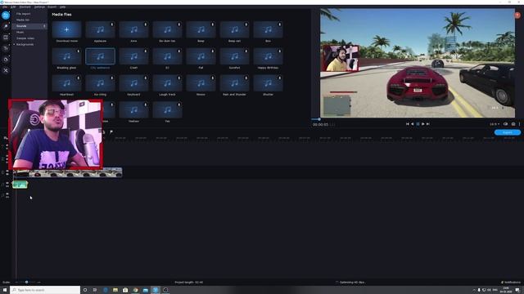Click download icon on Heartbeat sound

pos(79,78)
